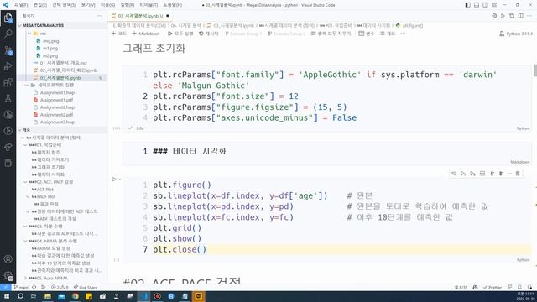Split the editor to the right
537x302 pixels.
(520, 16)
